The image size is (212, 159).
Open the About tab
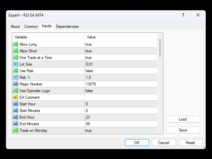tap(15, 26)
